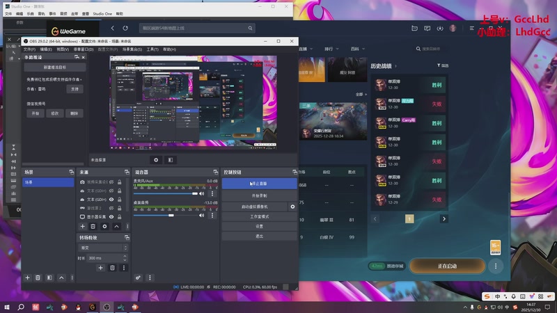Open OBS 文件(F) menu

coord(29,49)
